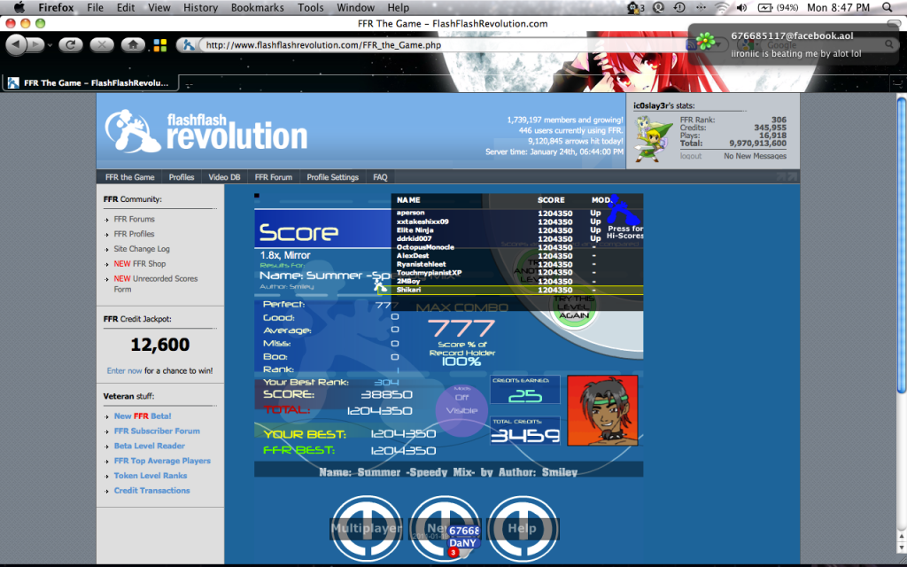The image size is (907, 567).
Task: Open the History menu
Action: click(x=200, y=8)
